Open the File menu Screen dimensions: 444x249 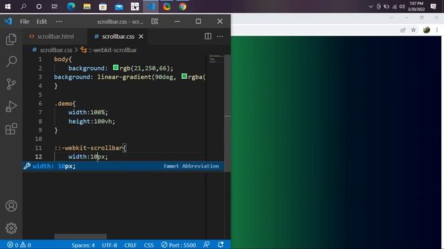point(24,21)
